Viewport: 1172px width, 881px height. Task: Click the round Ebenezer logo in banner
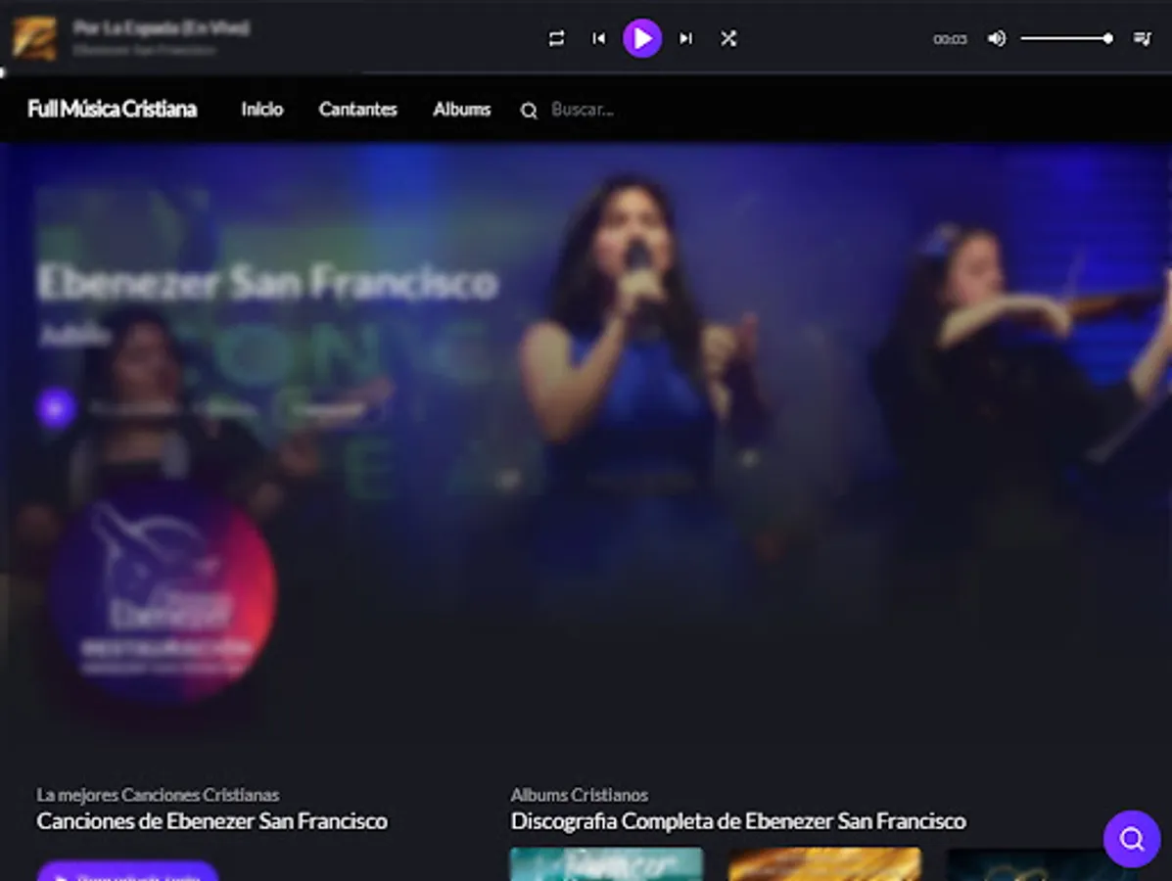(164, 590)
